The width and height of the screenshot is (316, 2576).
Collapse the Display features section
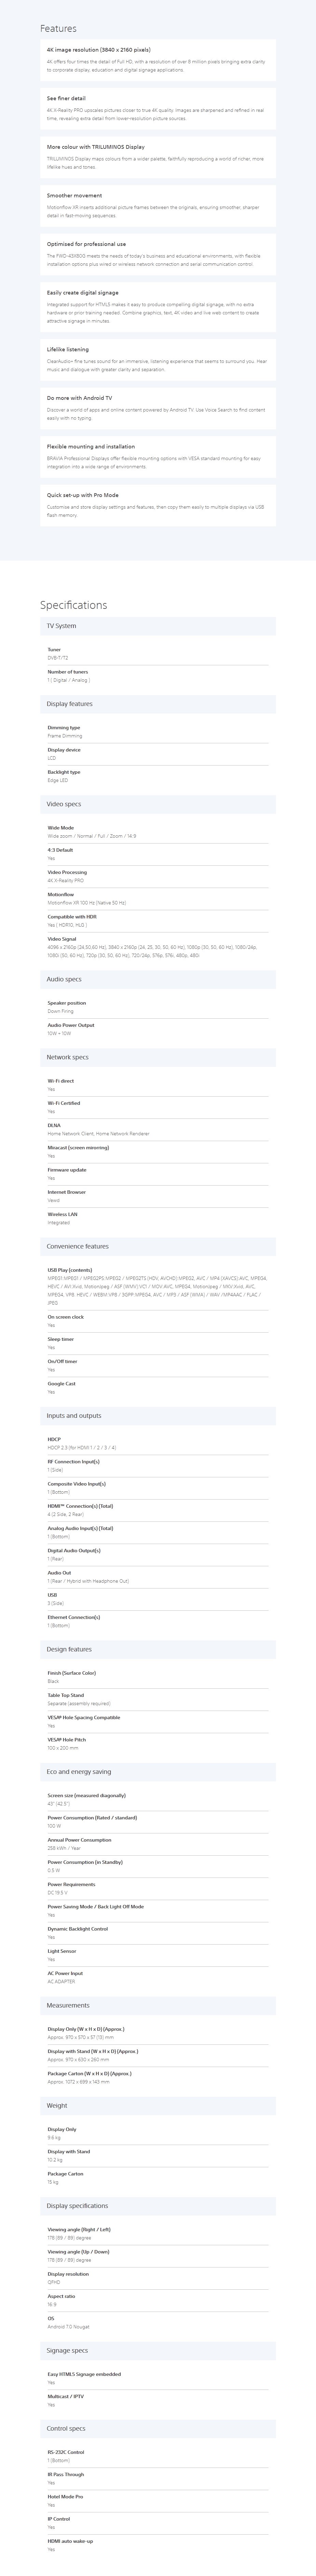(158, 704)
